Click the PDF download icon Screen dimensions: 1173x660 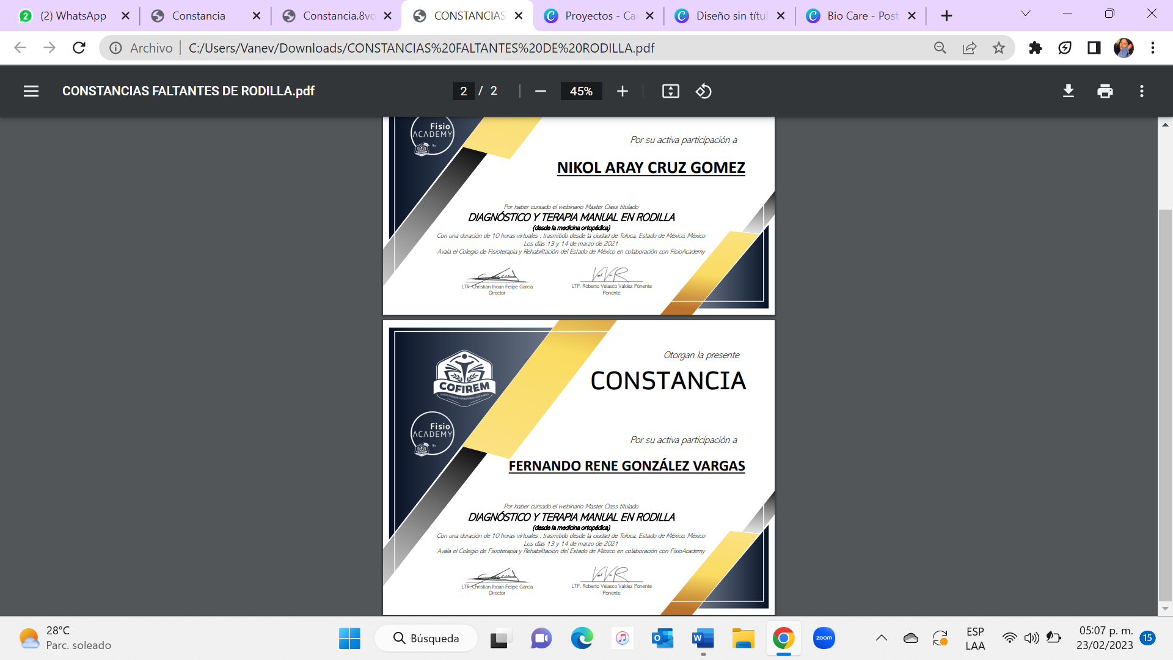click(x=1068, y=91)
